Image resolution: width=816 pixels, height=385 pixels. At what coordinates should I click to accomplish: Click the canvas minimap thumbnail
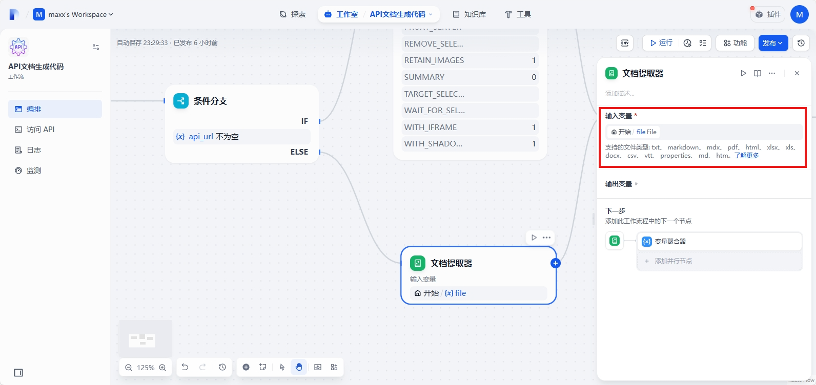click(145, 338)
